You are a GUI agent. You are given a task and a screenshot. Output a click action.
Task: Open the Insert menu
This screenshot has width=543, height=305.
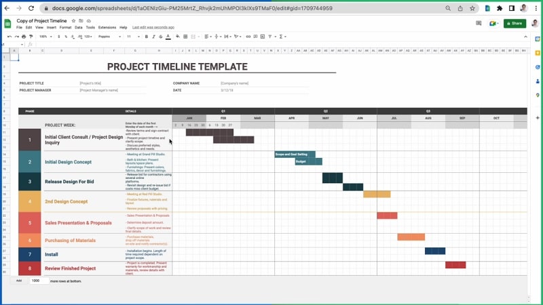click(52, 27)
